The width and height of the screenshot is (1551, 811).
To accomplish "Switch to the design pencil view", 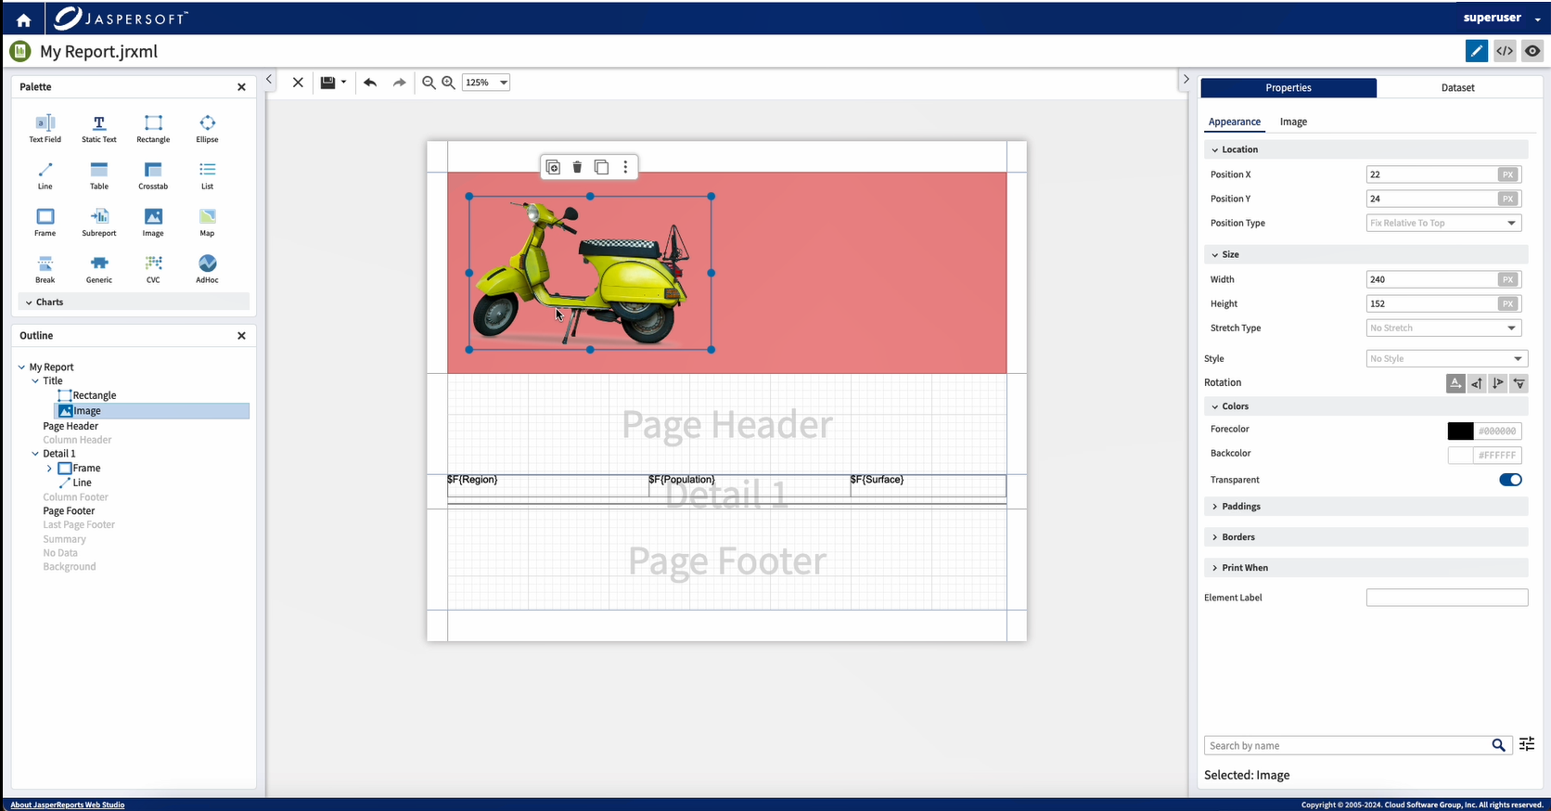I will tap(1477, 51).
